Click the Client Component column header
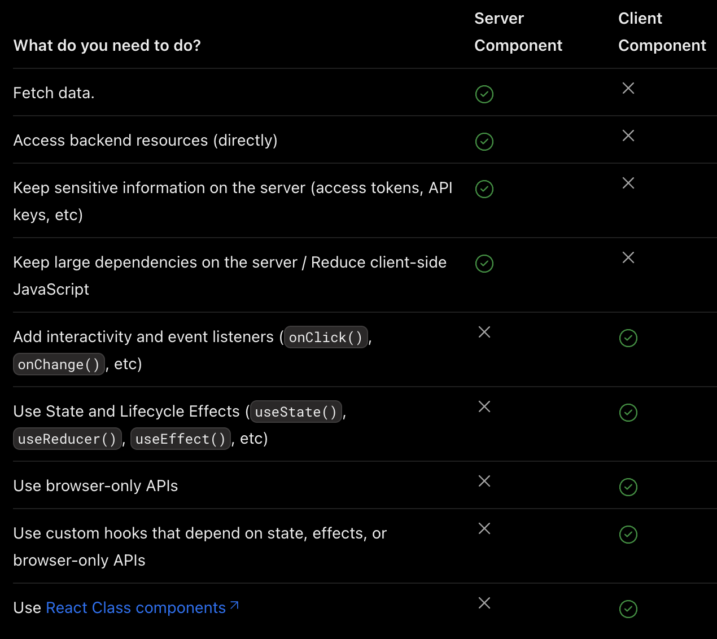This screenshot has width=717, height=639. tap(662, 32)
